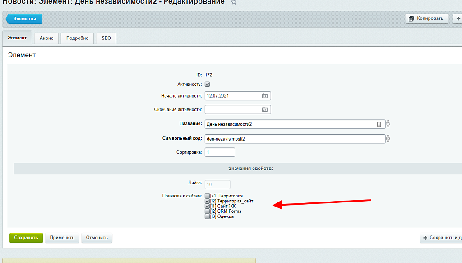Toggle the Активность checkbox

208,84
